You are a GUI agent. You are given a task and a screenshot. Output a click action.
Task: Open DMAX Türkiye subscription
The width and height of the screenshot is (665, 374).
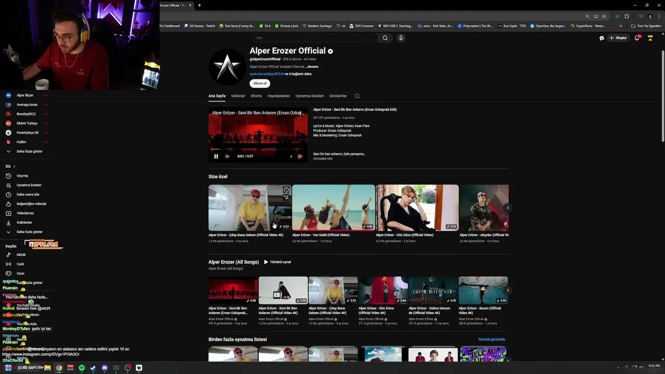tap(26, 123)
